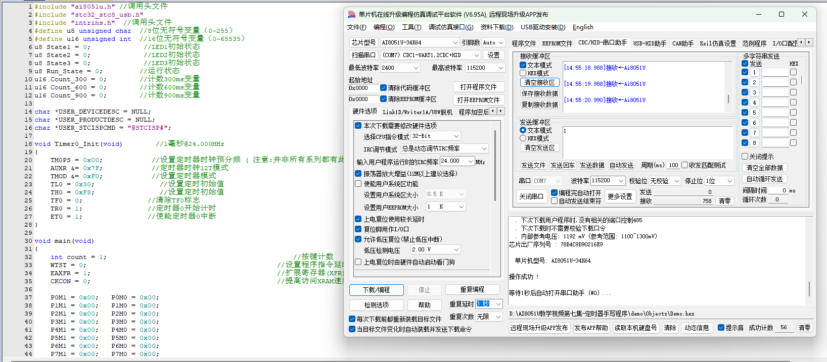Image resolution: width=827 pixels, height=362 pixels.
Task: Click the download log panel scrollbar
Action: pyautogui.click(x=809, y=261)
